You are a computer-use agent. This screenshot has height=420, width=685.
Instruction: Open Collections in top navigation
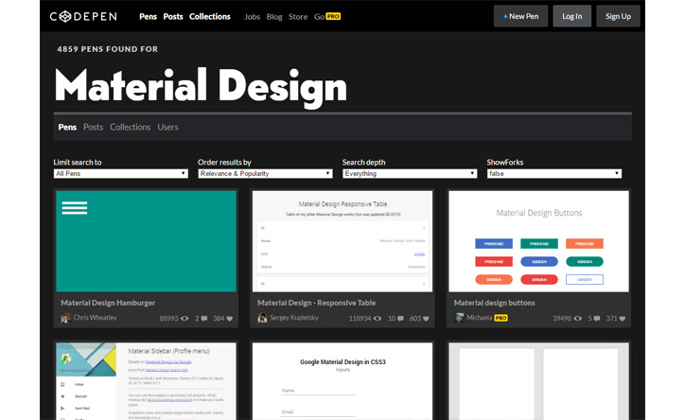tap(210, 17)
